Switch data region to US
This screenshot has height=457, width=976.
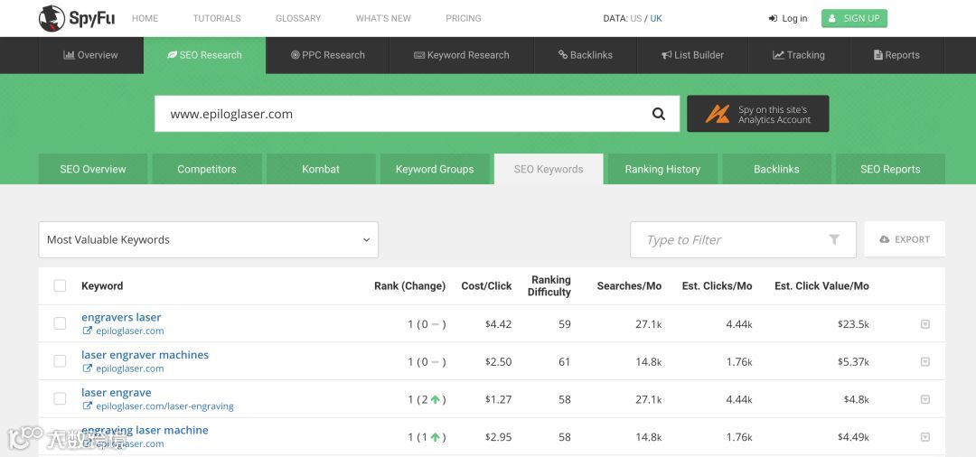[x=635, y=19]
